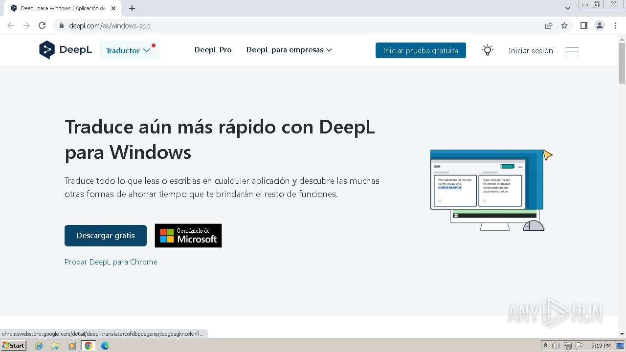The height and width of the screenshot is (352, 626).
Task: Share this page icon
Action: (549, 26)
